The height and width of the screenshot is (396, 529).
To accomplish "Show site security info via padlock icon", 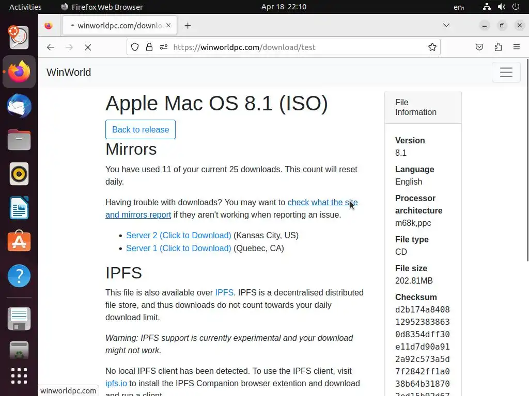I will click(149, 47).
